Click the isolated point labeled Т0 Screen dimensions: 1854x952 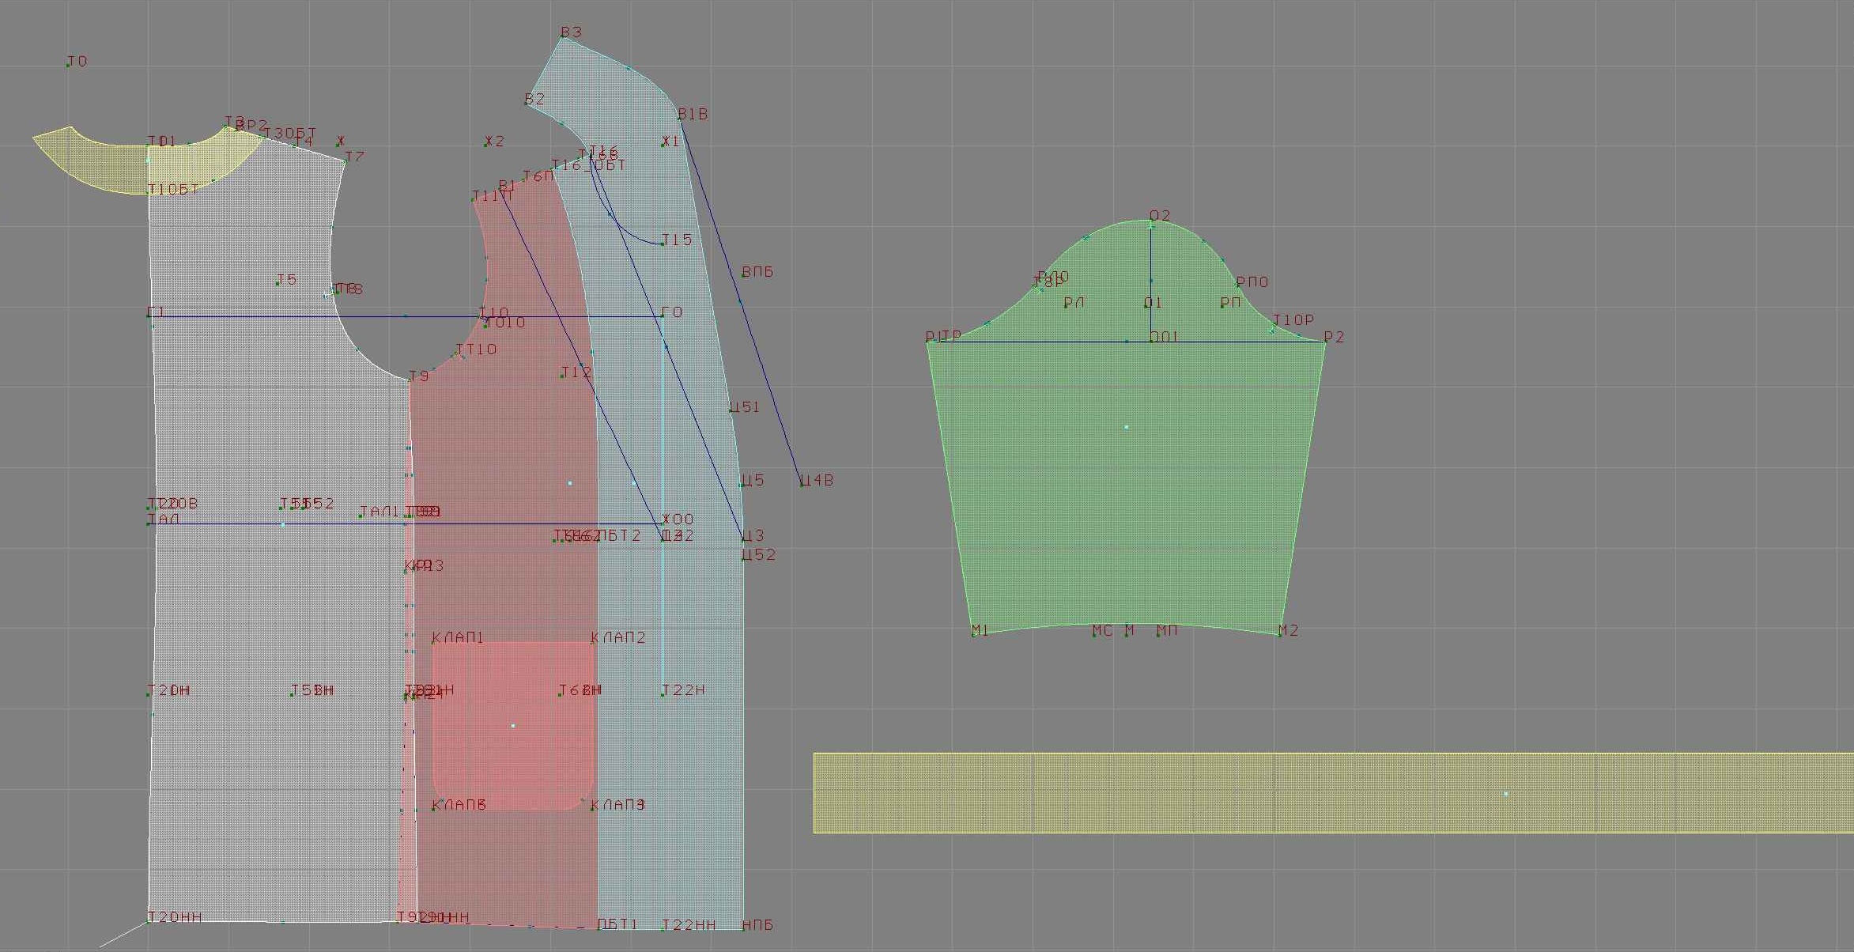pyautogui.click(x=69, y=65)
